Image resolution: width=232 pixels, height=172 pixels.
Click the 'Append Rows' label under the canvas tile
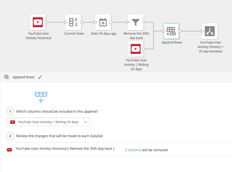pyautogui.click(x=172, y=42)
